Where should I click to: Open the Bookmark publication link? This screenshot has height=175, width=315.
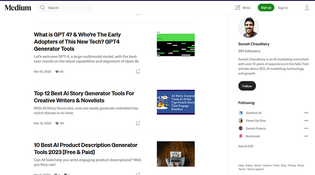[253, 136]
